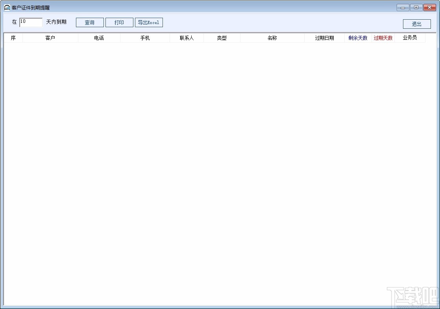Image resolution: width=440 pixels, height=309 pixels.
Task: Minimize the 客户证件到期提醒 window
Action: [x=403, y=7]
